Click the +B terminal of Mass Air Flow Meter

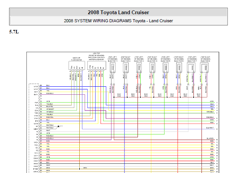82,68
